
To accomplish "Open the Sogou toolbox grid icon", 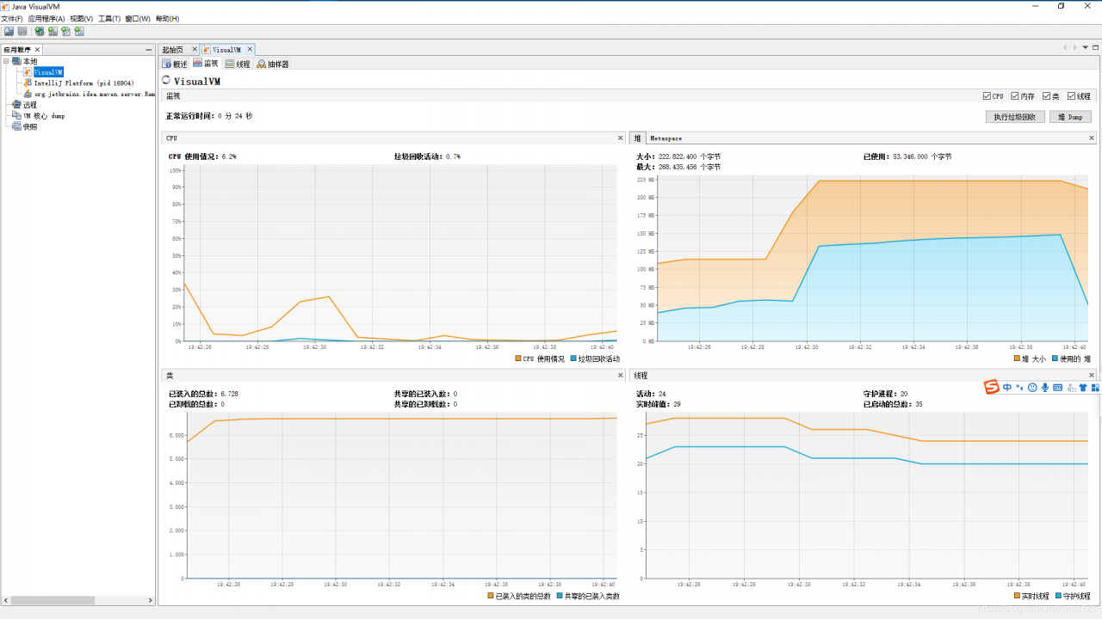I will coord(1095,388).
